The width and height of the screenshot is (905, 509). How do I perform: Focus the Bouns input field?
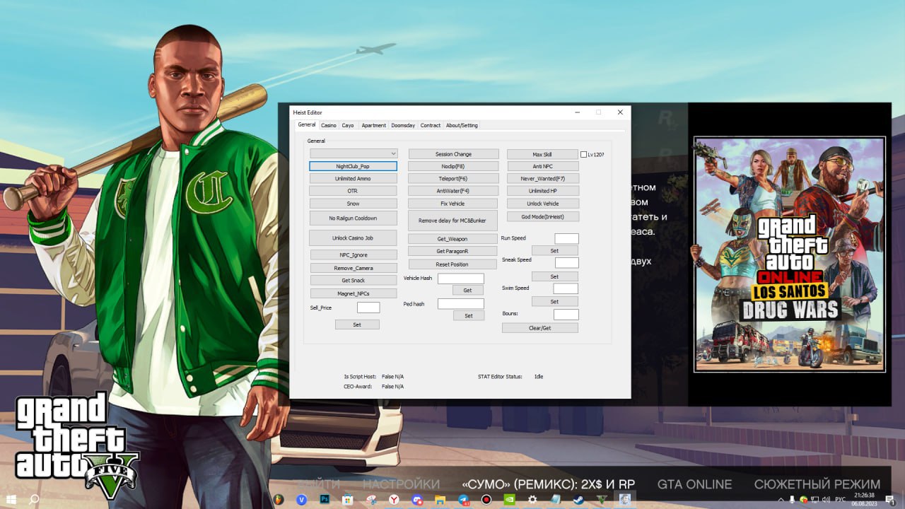(566, 314)
